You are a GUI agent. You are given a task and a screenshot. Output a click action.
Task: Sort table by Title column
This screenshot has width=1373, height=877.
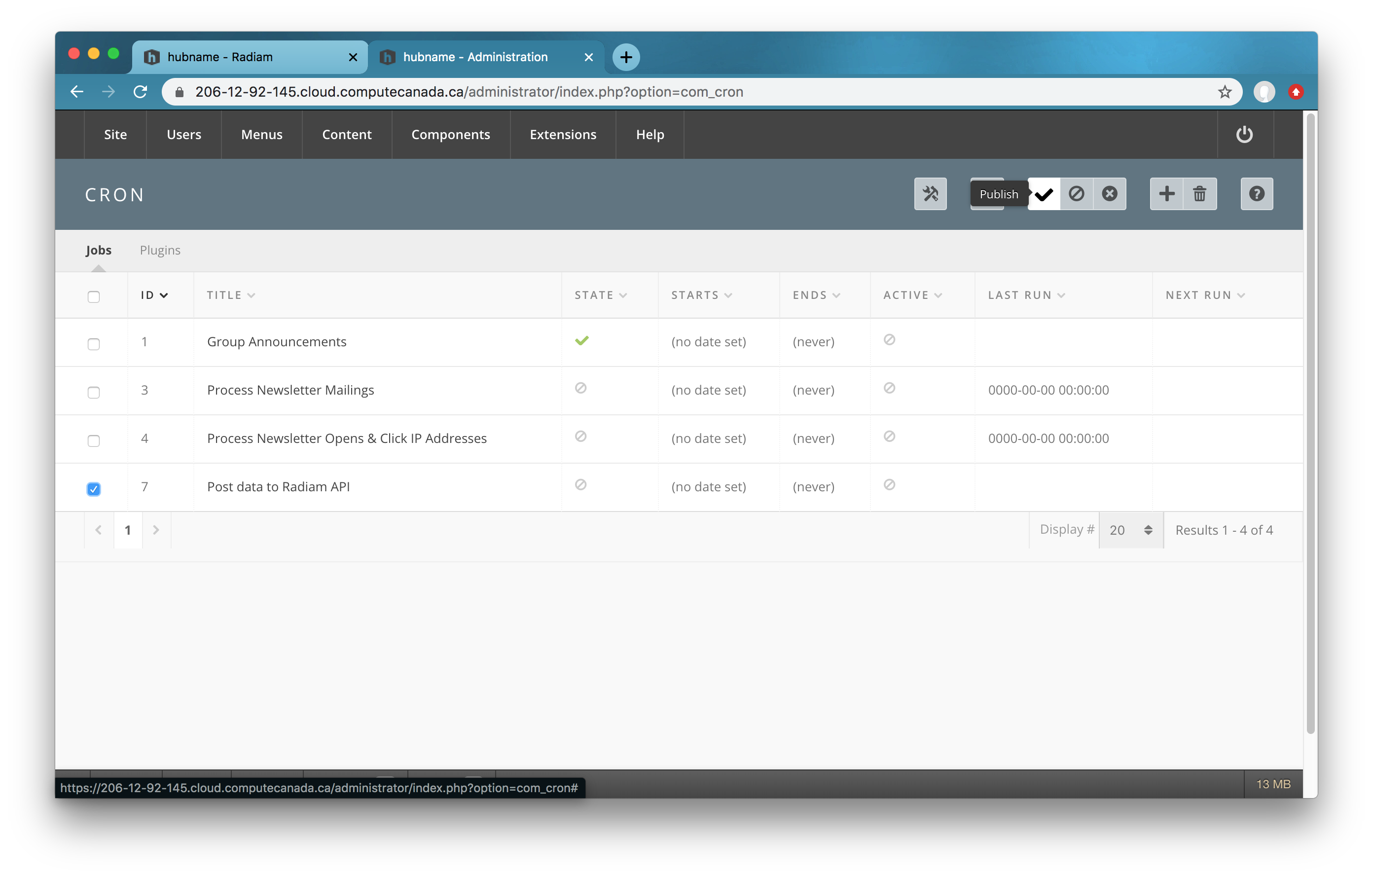pyautogui.click(x=231, y=295)
